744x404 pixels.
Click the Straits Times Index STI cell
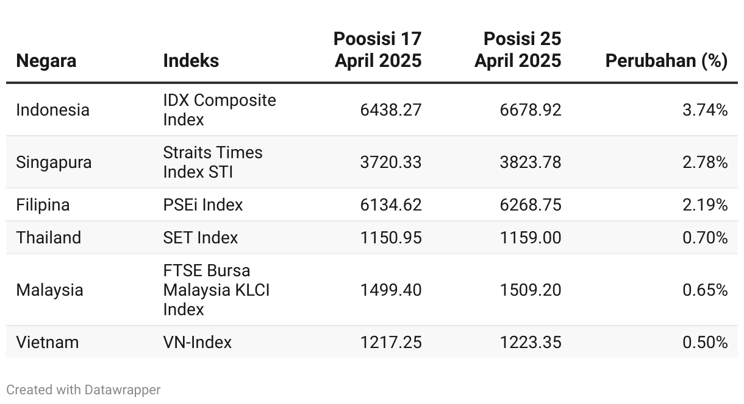[212, 162]
